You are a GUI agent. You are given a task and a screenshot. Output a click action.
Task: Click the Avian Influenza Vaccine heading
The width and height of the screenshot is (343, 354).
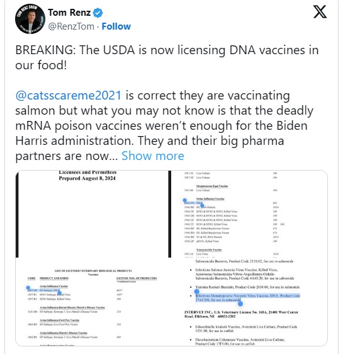coord(53,286)
